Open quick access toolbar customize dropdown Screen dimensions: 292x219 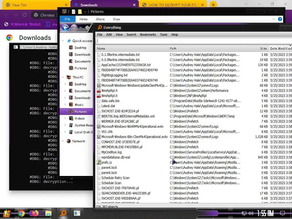point(85,12)
